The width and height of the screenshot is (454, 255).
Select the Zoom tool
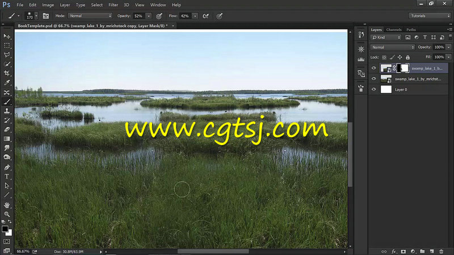pos(7,214)
